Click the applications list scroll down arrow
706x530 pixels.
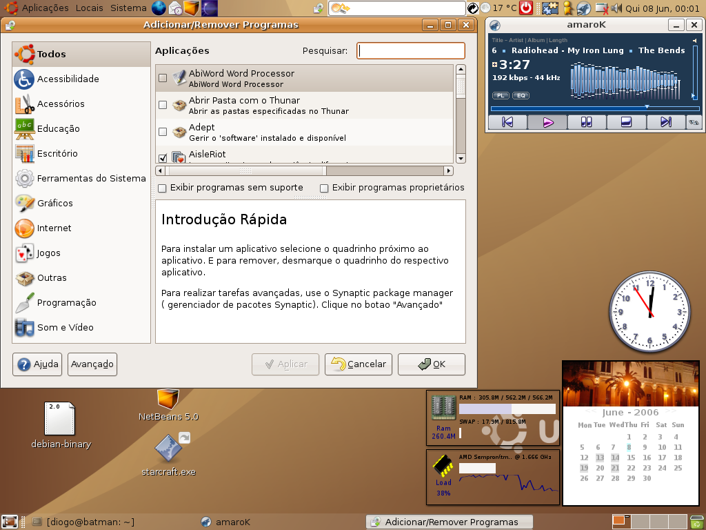coord(461,158)
